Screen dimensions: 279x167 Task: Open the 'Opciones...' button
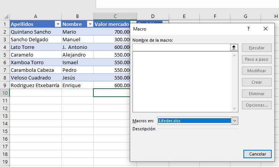(x=256, y=105)
